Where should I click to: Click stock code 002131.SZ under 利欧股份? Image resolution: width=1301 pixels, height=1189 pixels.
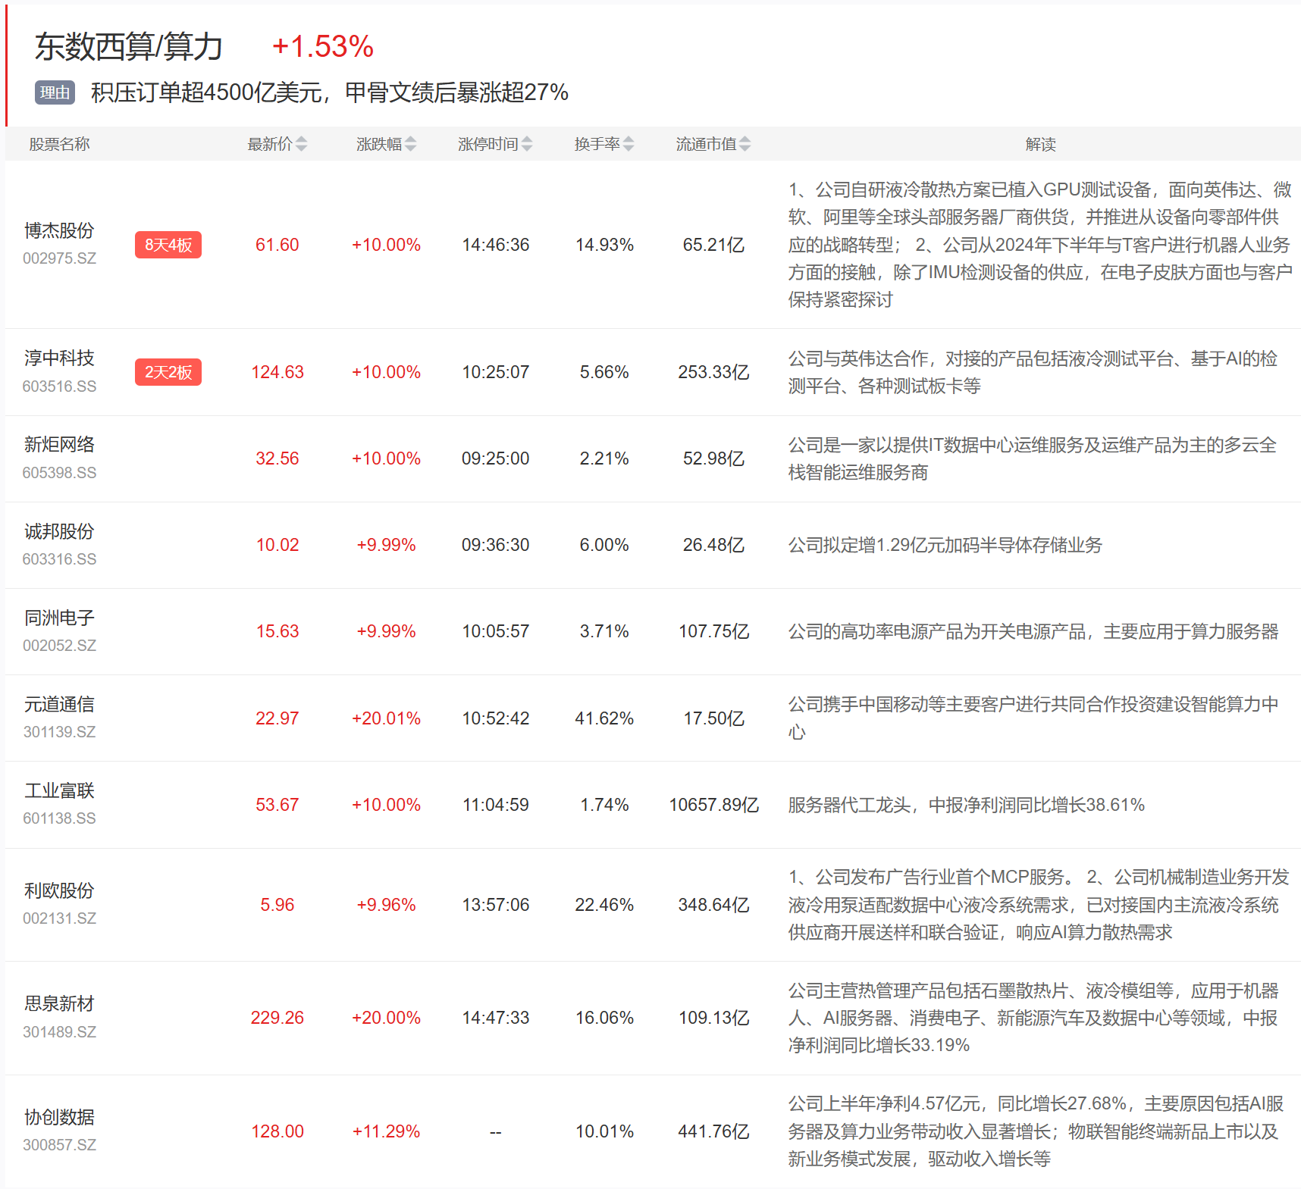tap(59, 918)
